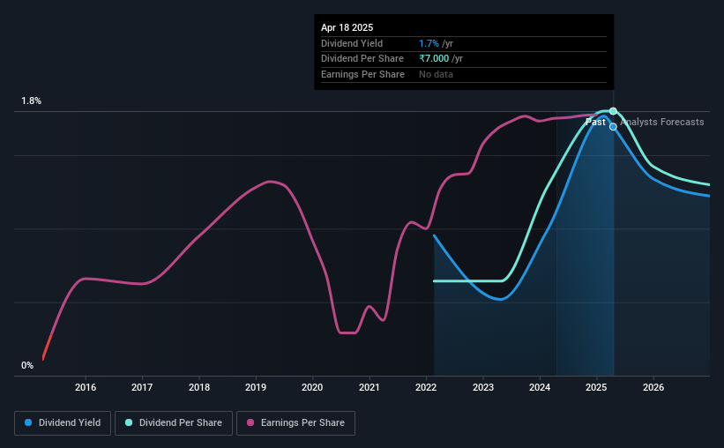Click the red start of the earnings line
The height and width of the screenshot is (448, 724).
coord(47,347)
